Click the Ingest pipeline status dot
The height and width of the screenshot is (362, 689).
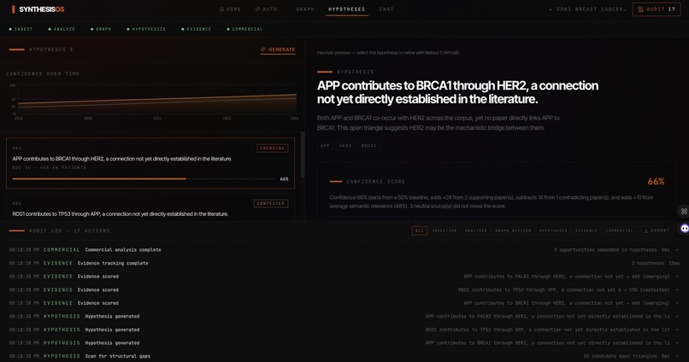pyautogui.click(x=10, y=29)
